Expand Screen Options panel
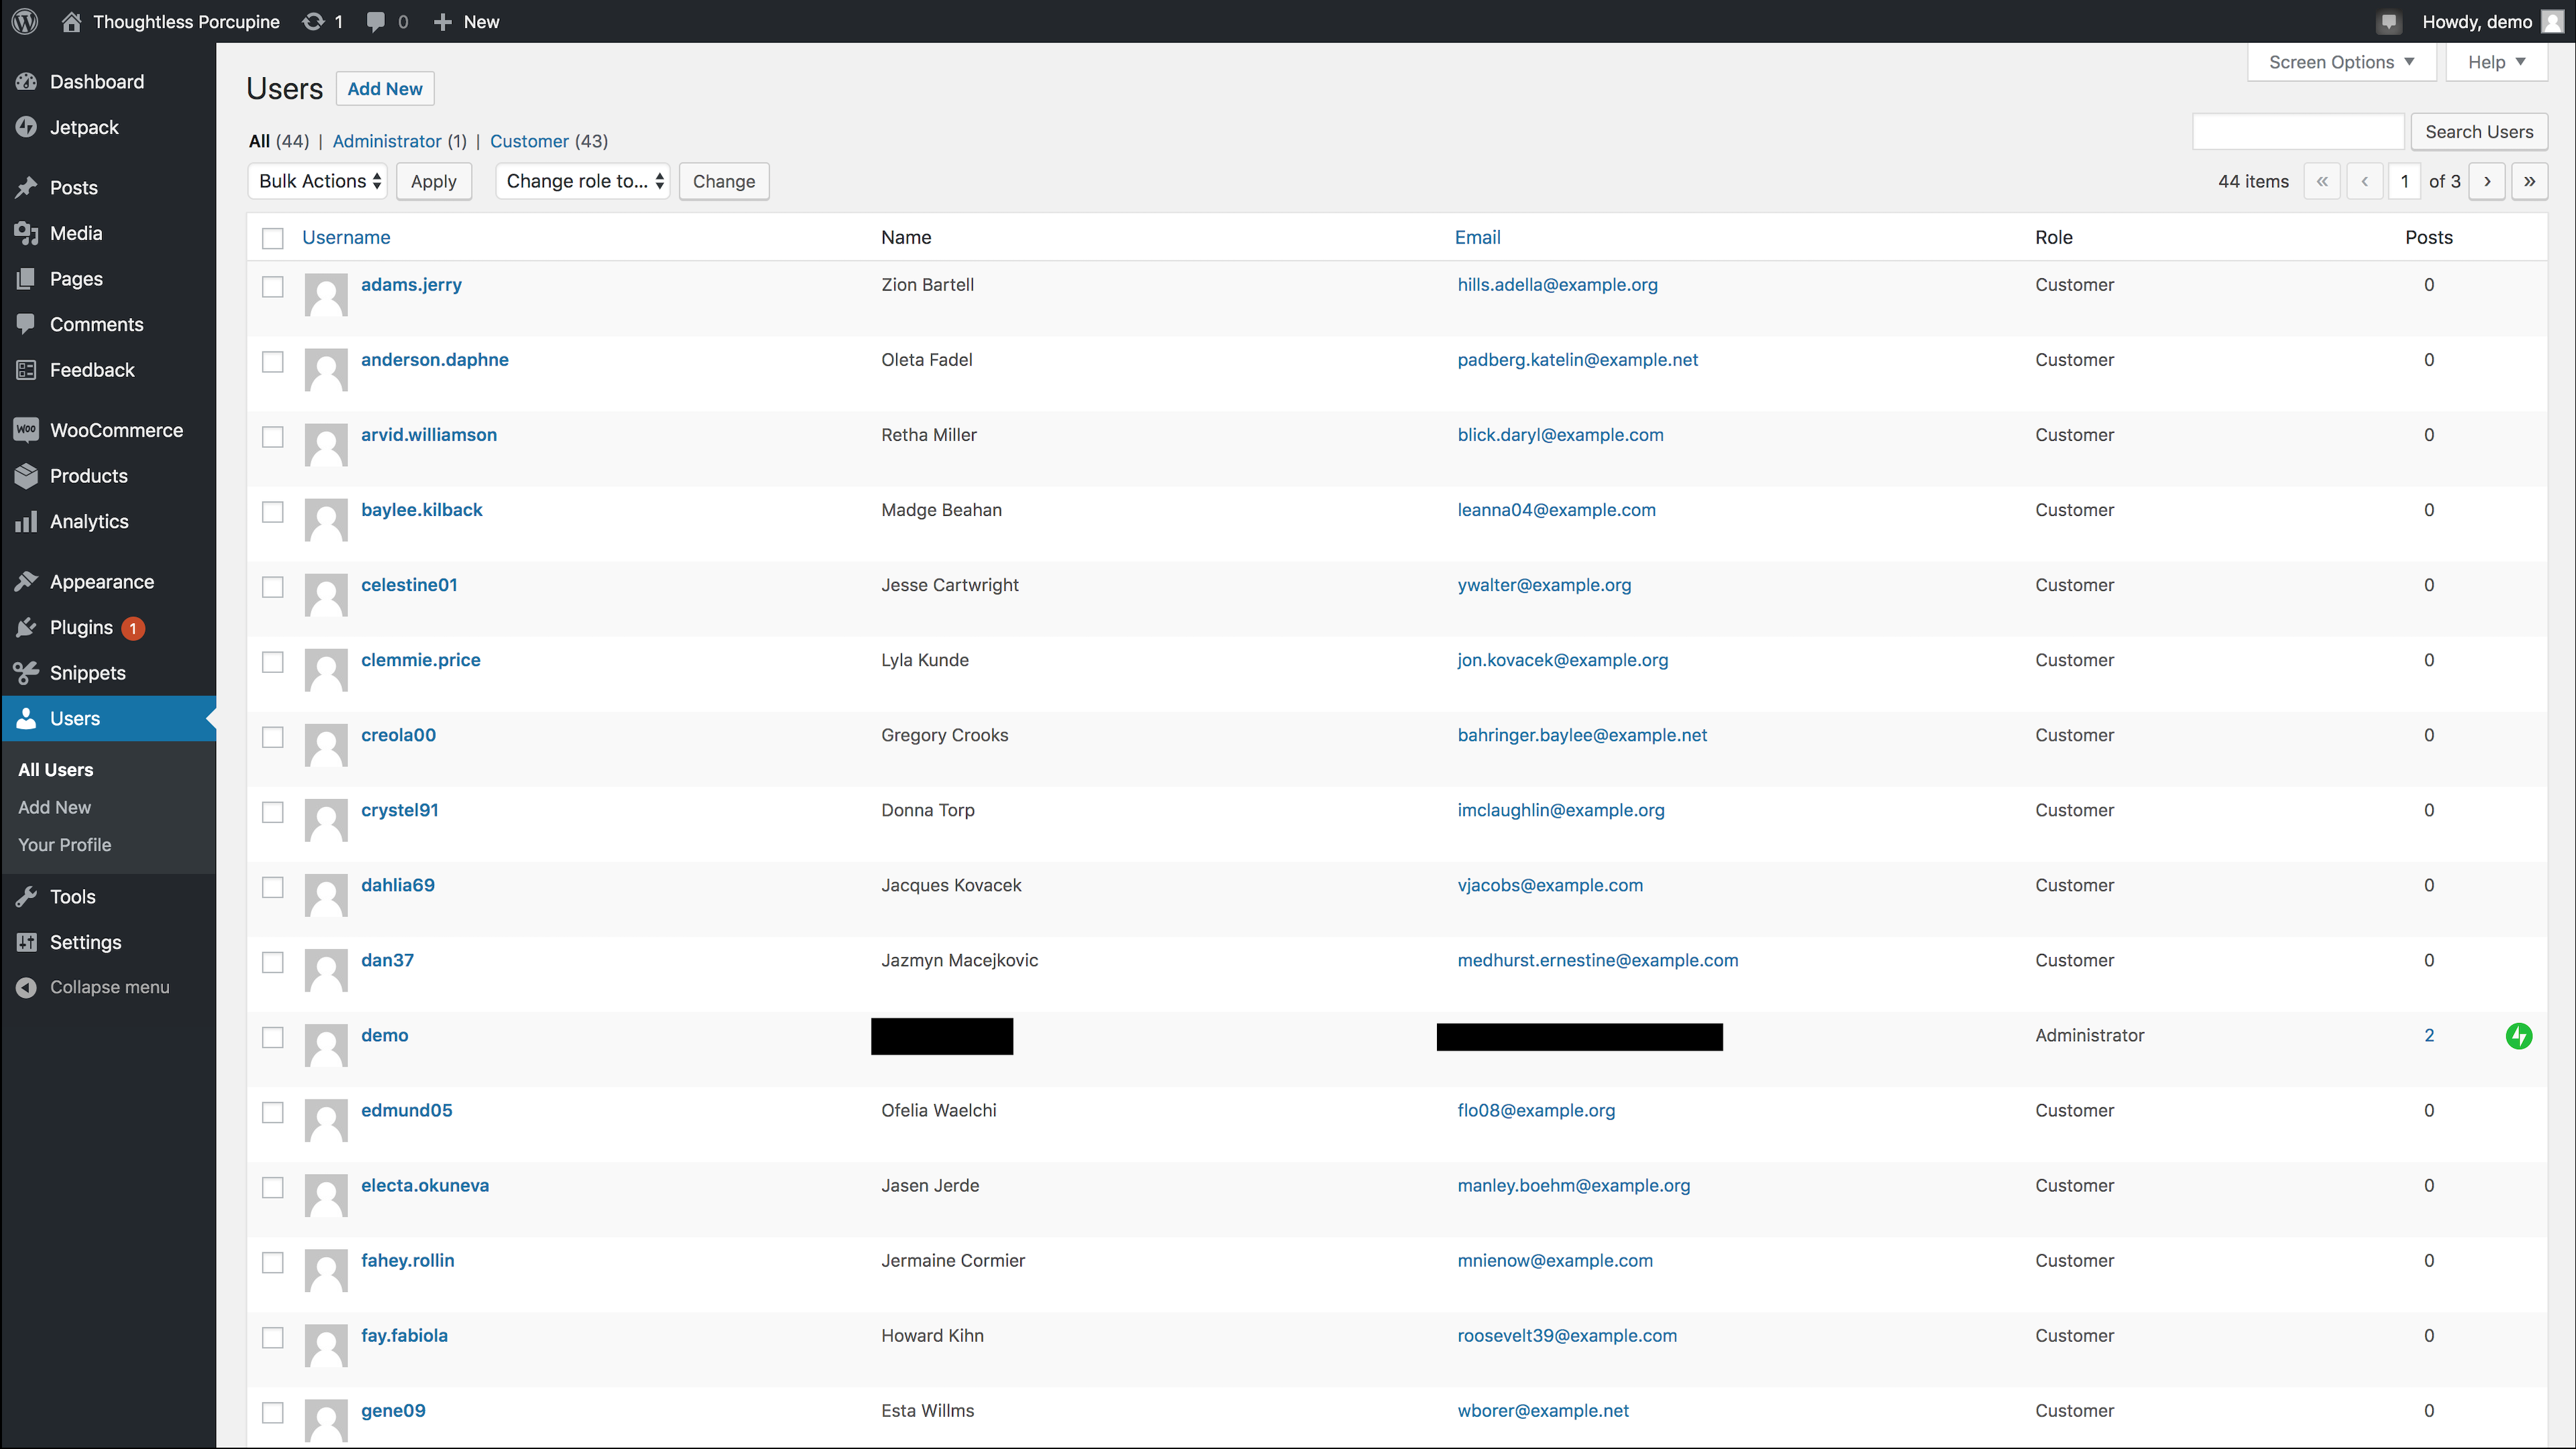Screen dimensions: 2576x1449 point(2342,62)
